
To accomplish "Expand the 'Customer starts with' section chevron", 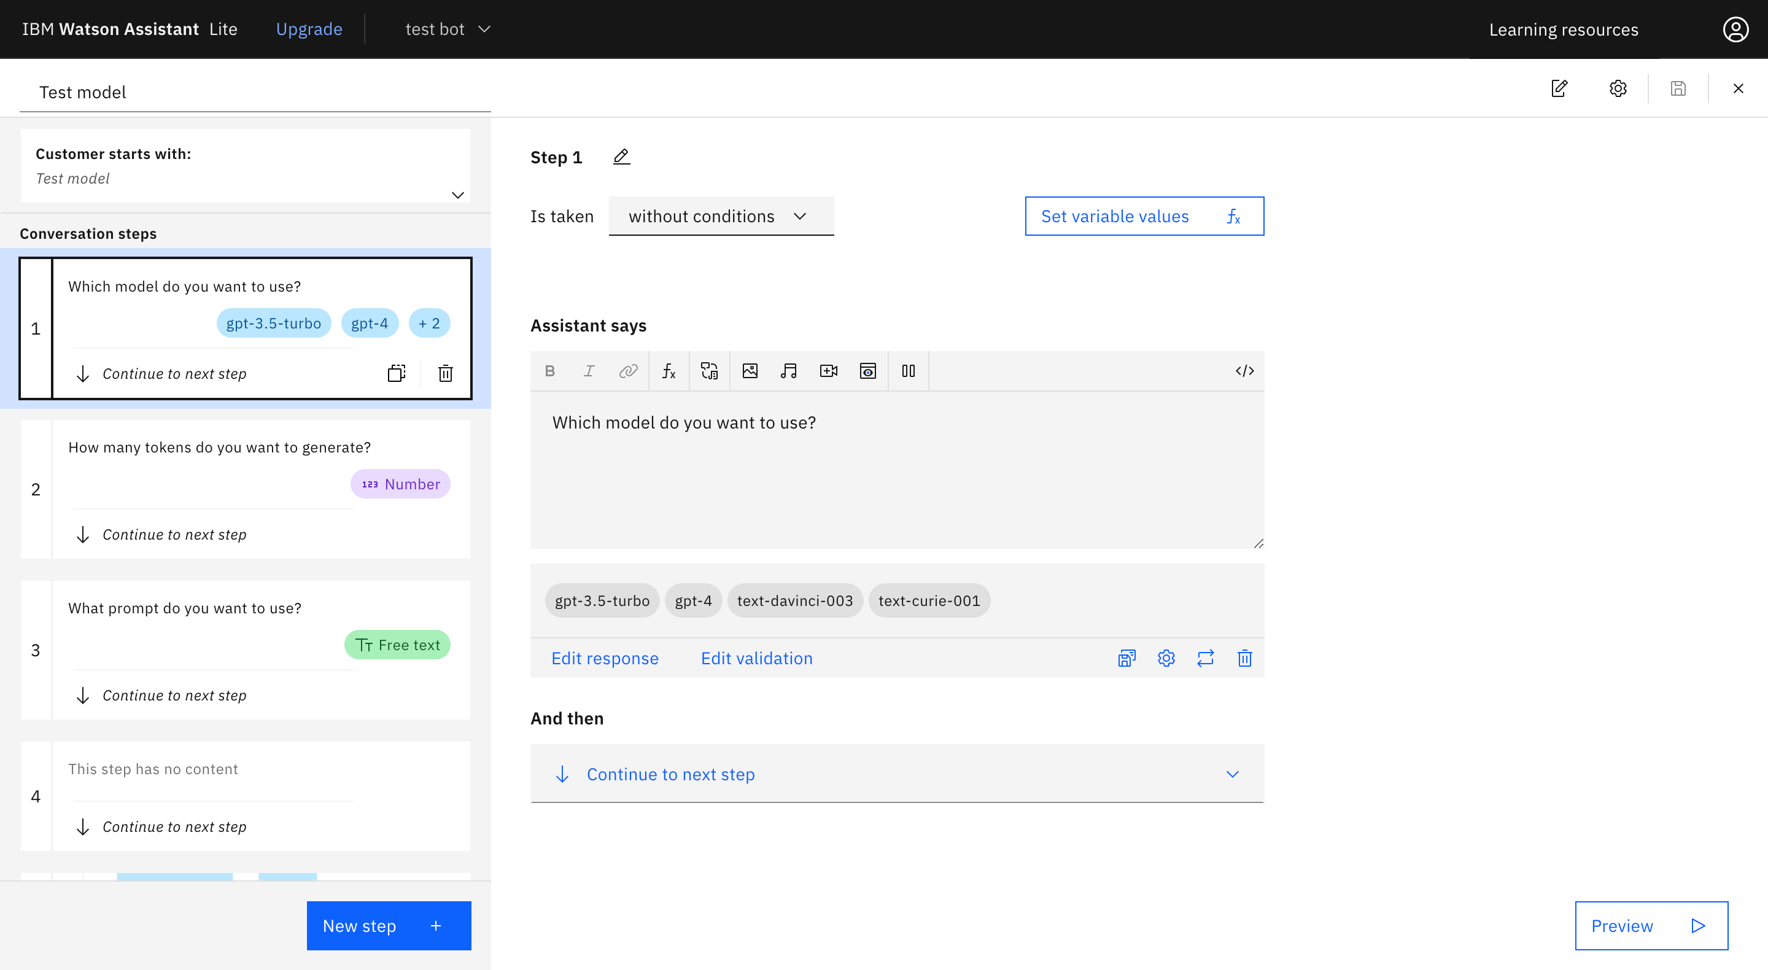I will click(x=458, y=195).
